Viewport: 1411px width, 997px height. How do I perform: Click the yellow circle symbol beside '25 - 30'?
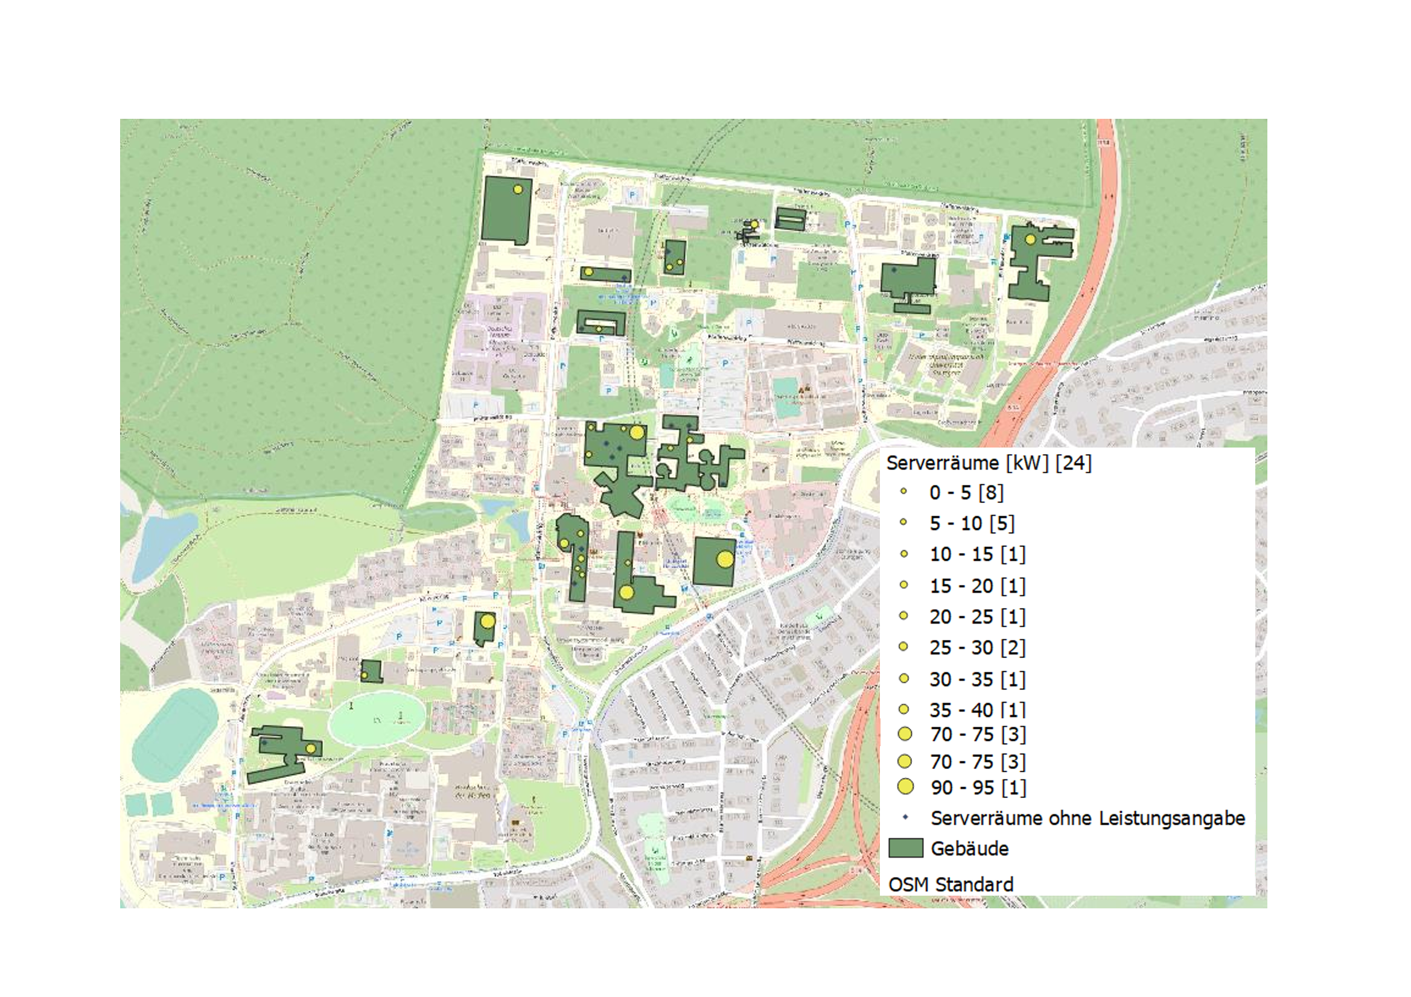tap(903, 646)
